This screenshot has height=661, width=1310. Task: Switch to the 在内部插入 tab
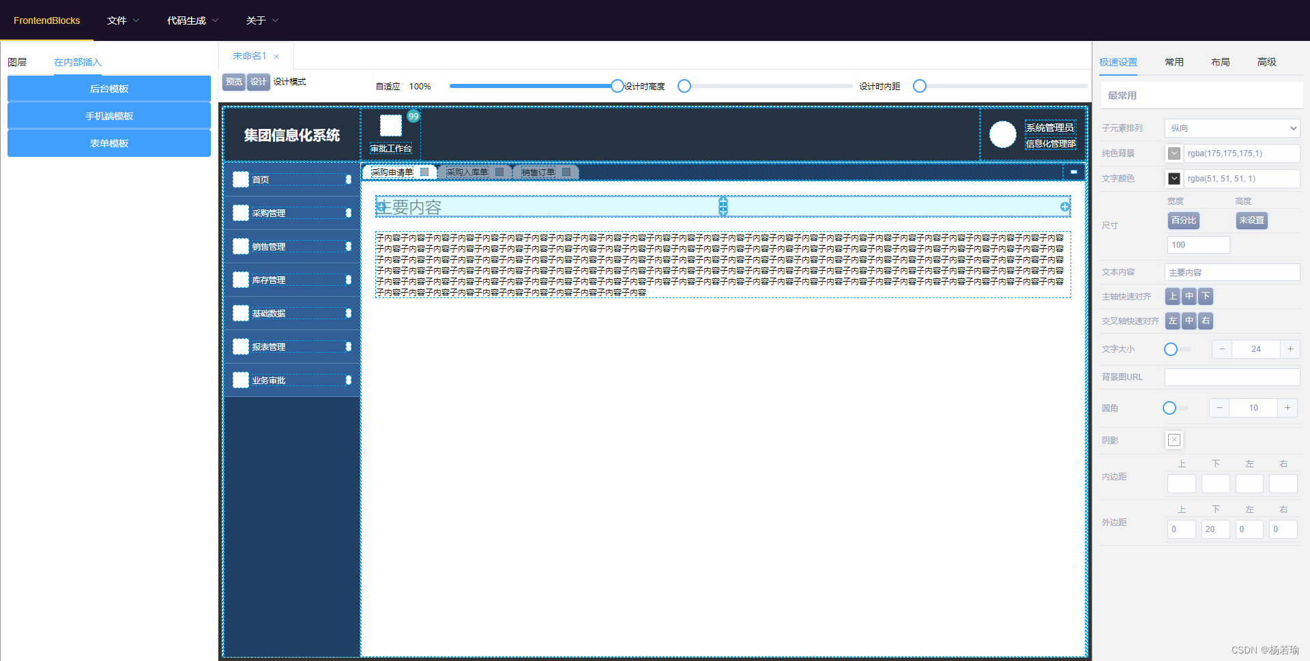point(77,62)
